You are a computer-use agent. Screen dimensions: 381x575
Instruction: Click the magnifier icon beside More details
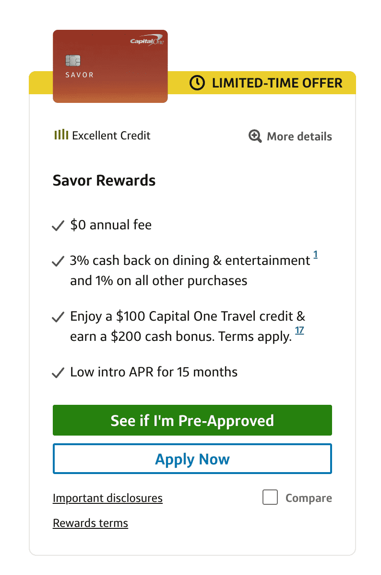coord(255,136)
